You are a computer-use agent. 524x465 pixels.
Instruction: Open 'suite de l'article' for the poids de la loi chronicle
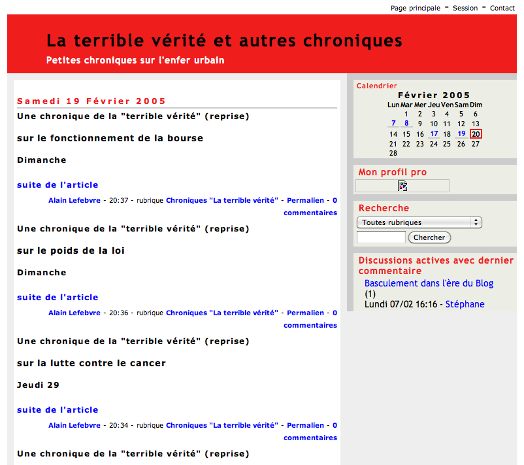[x=57, y=298]
